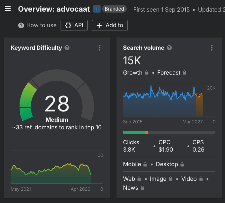This screenshot has width=225, height=203.
Task: Click the Clicks 3.8K value
Action: tap(129, 150)
